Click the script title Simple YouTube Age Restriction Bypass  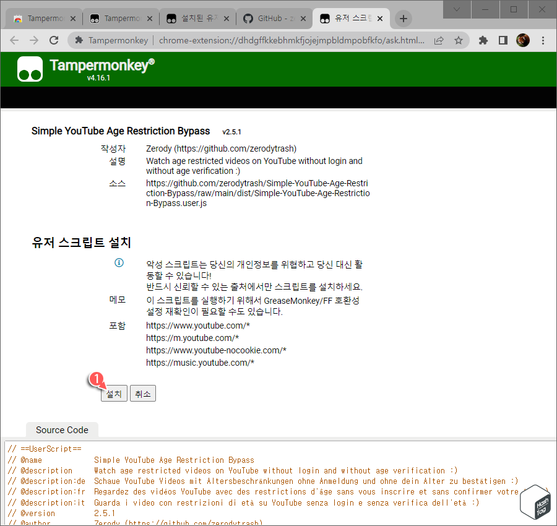point(121,131)
